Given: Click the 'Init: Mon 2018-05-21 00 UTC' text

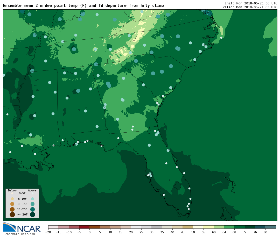Looking at the screenshot, I should (x=251, y=3).
